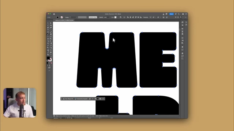Open the Opacity panel label link
The image size is (234, 131).
(x=101, y=17)
